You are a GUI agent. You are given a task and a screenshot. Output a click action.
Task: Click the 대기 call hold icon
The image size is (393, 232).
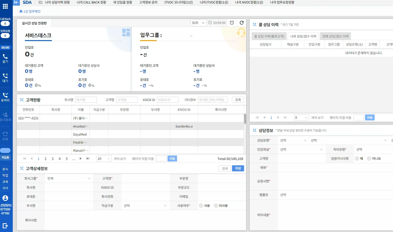(5, 76)
